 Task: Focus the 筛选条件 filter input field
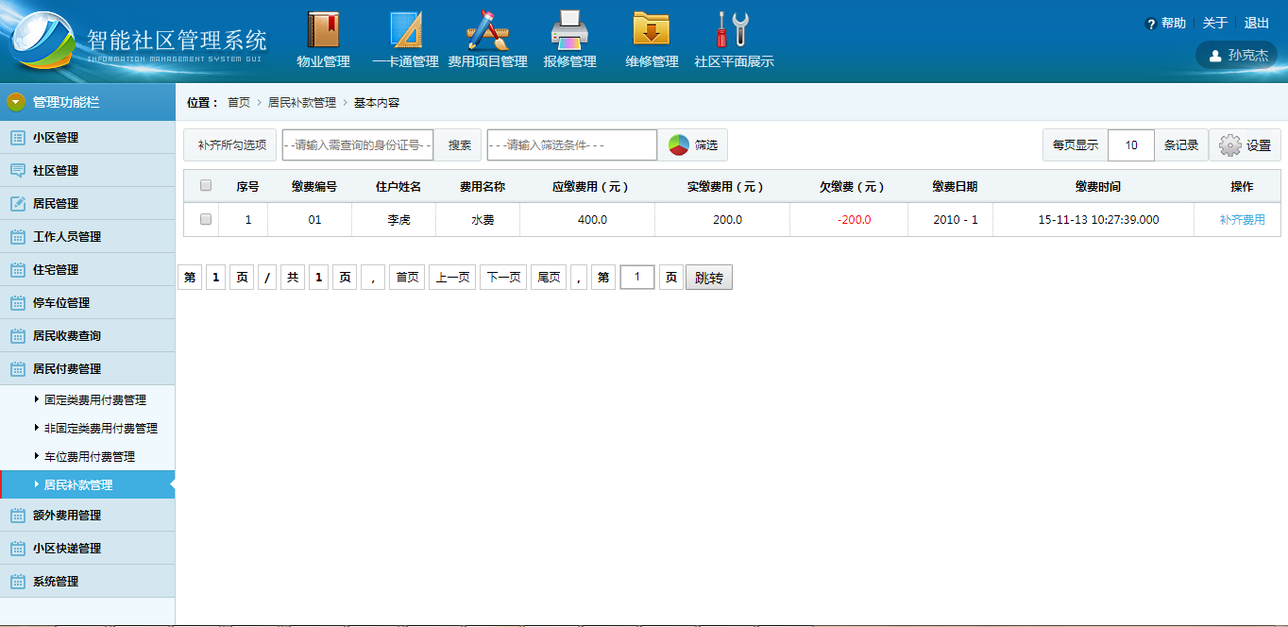572,145
